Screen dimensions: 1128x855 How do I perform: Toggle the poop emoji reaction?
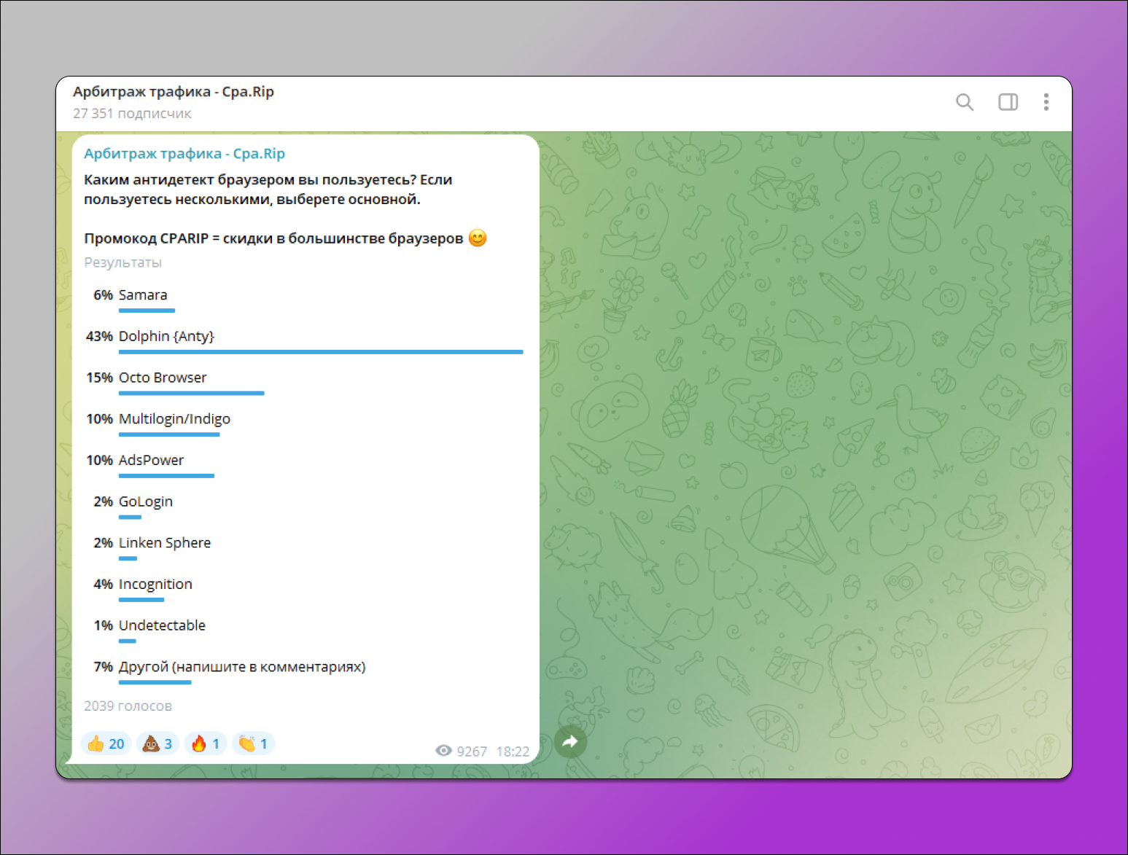point(157,743)
